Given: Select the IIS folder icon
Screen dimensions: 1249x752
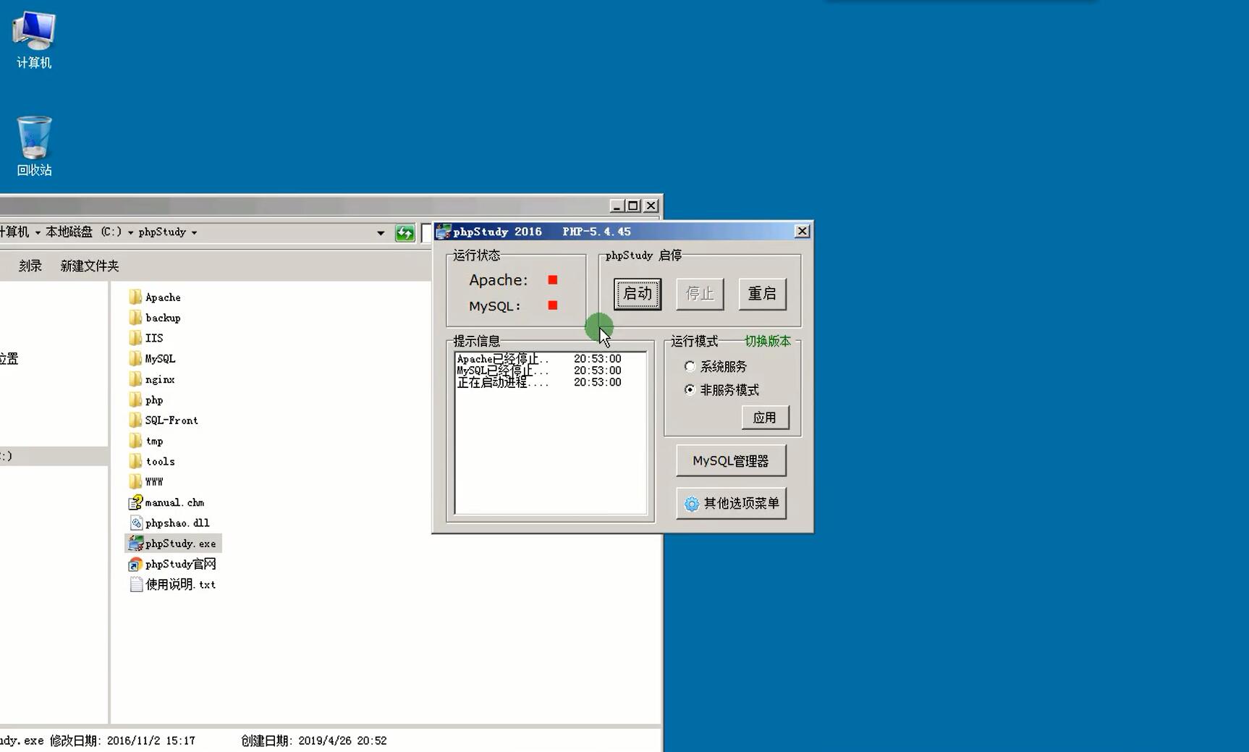Looking at the screenshot, I should pos(135,337).
